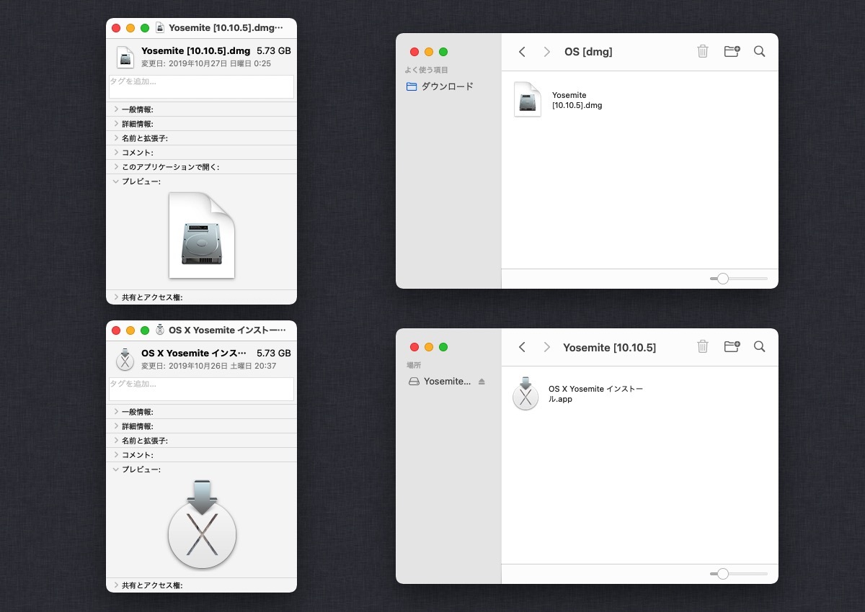Go back in Yosemite [10.10.5] window

coord(522,347)
